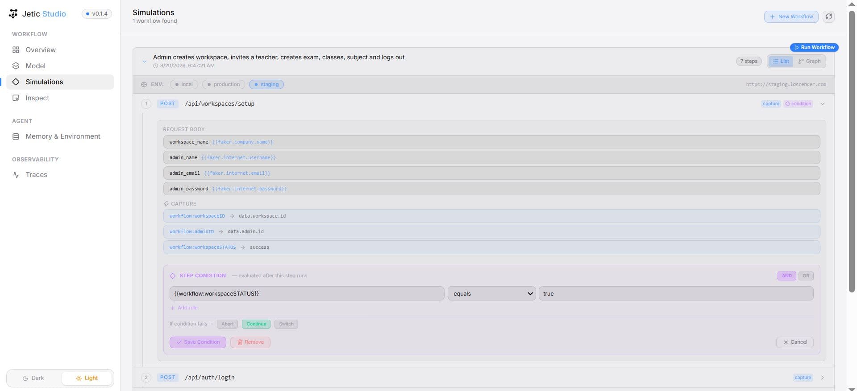The image size is (857, 391).
Task: Set condition logic to AND
Action: coord(786,276)
